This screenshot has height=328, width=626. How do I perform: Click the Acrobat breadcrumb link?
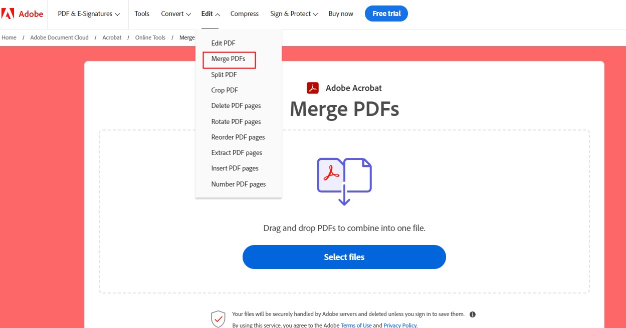pyautogui.click(x=111, y=37)
